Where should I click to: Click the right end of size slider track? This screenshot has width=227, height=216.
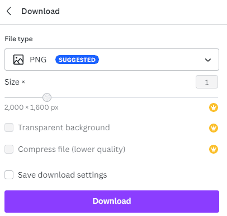coord(216,97)
